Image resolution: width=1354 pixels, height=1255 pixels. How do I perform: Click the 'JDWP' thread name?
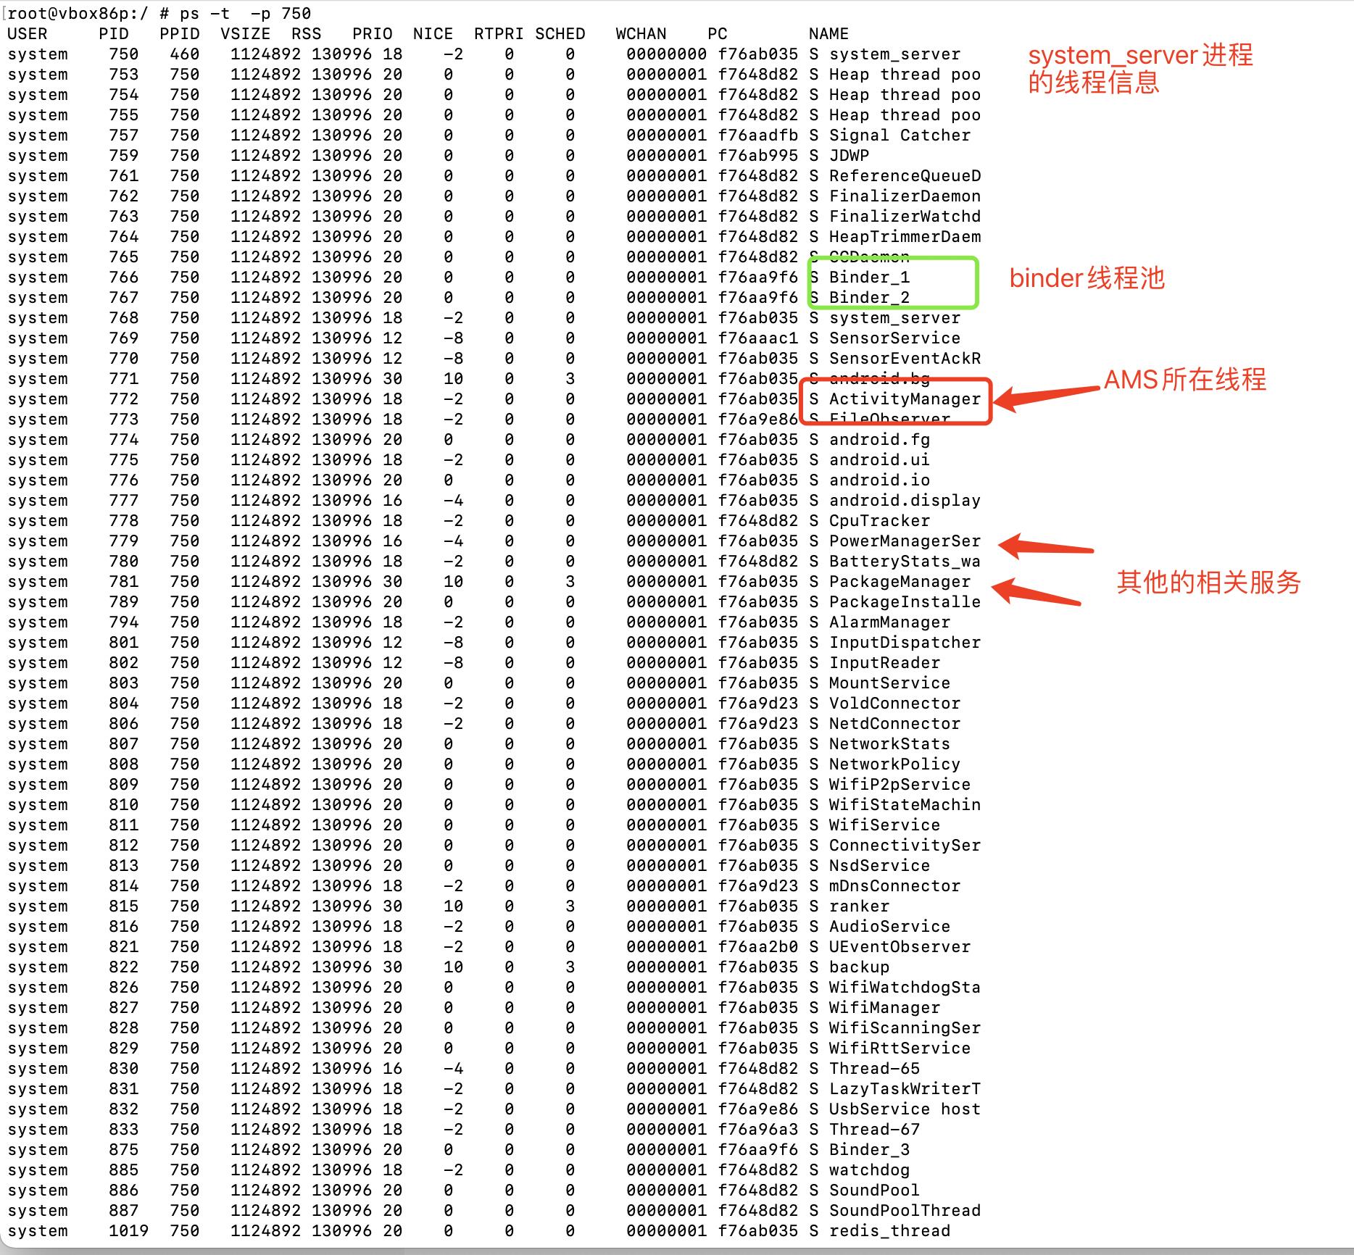click(849, 155)
